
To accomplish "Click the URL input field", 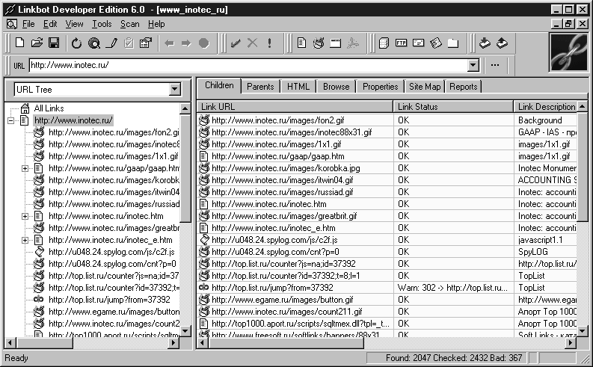I will tap(248, 65).
